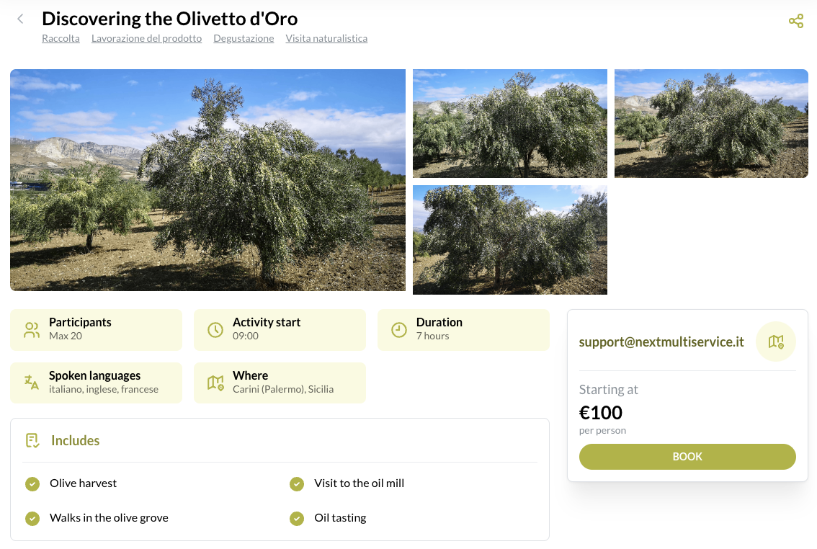Click the Participants people icon
Screen dimensions: 817x549
pos(32,330)
